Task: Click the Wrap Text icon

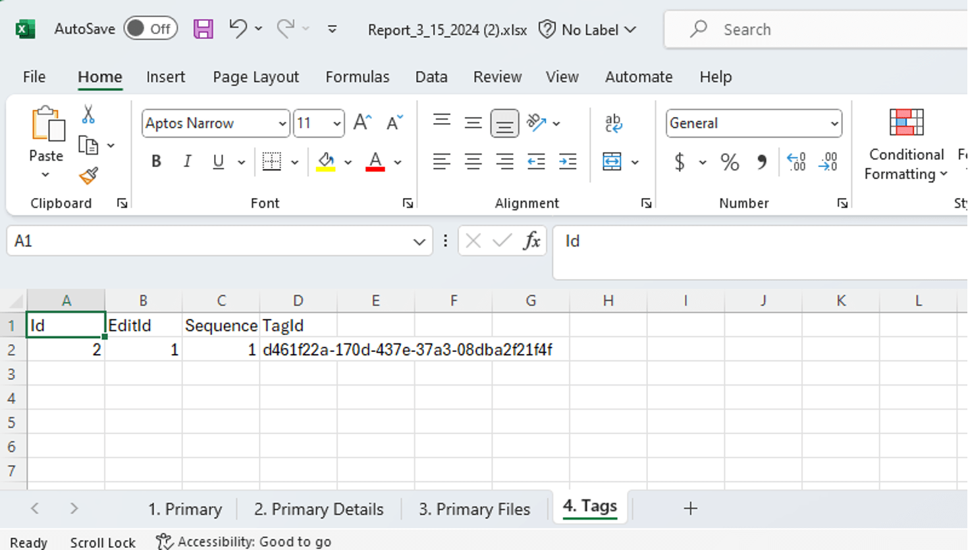Action: click(x=613, y=123)
